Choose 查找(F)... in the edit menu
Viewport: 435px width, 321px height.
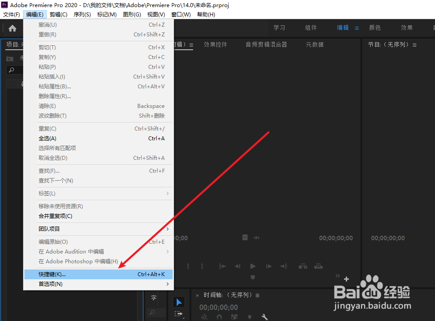tap(99, 170)
